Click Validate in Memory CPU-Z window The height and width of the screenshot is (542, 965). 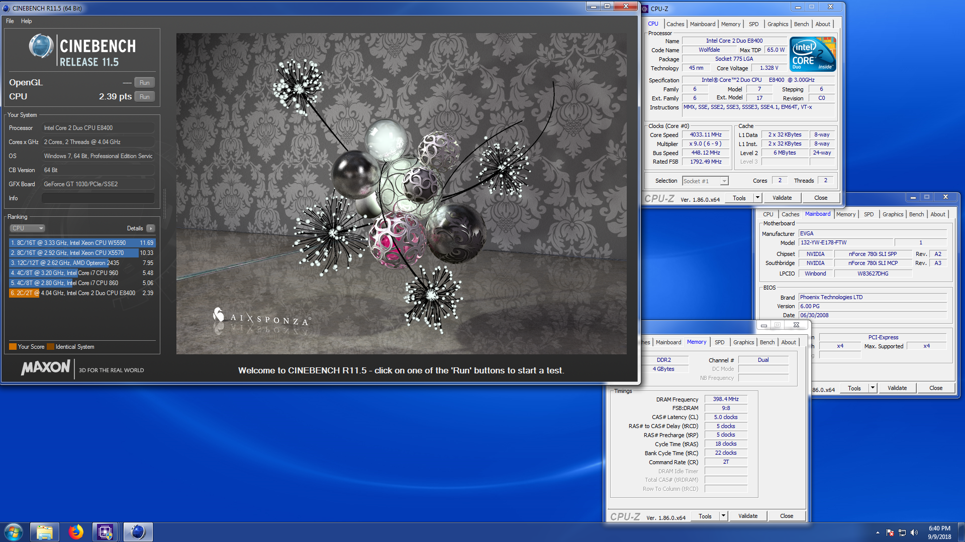click(748, 516)
